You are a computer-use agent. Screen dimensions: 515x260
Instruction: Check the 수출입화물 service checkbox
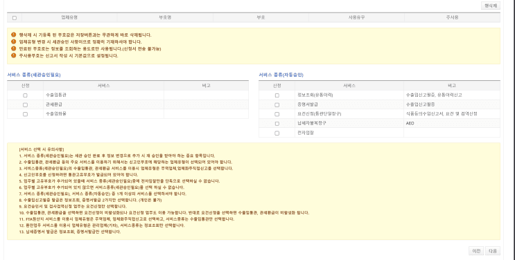[25, 114]
